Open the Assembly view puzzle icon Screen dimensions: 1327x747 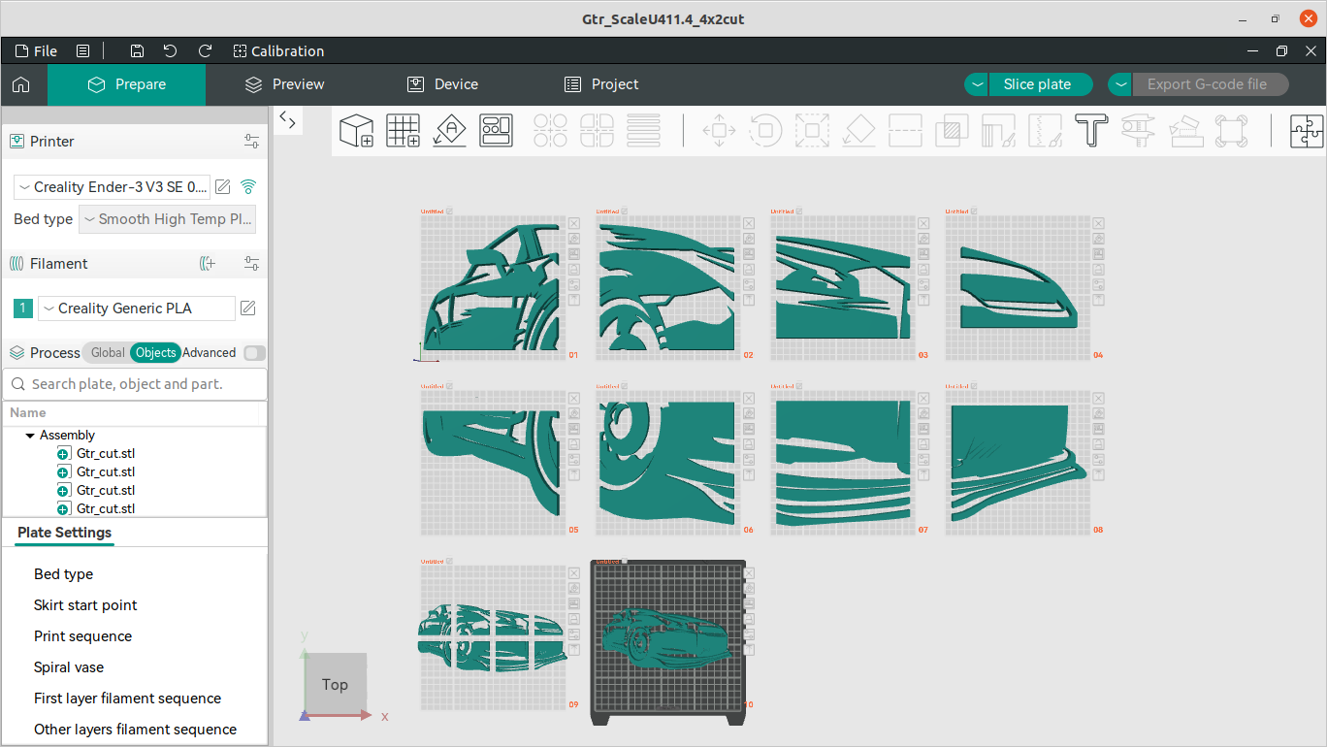click(1306, 130)
